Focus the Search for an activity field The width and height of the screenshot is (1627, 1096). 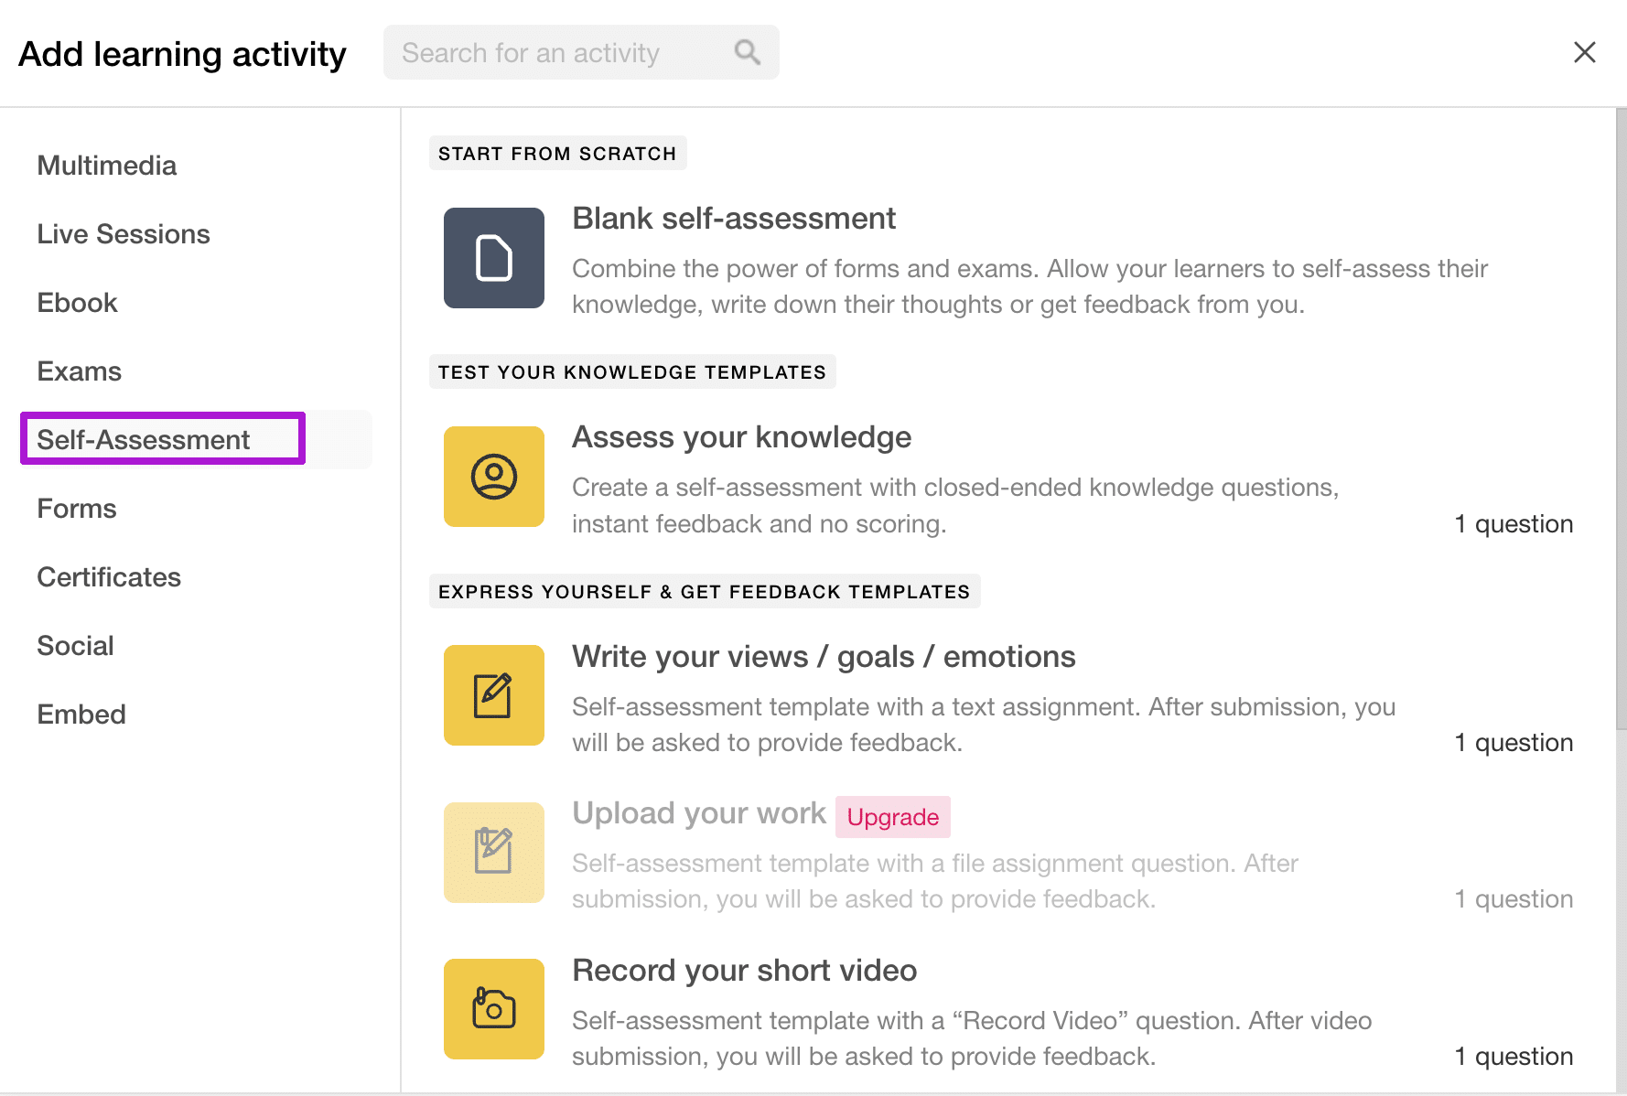pos(558,53)
